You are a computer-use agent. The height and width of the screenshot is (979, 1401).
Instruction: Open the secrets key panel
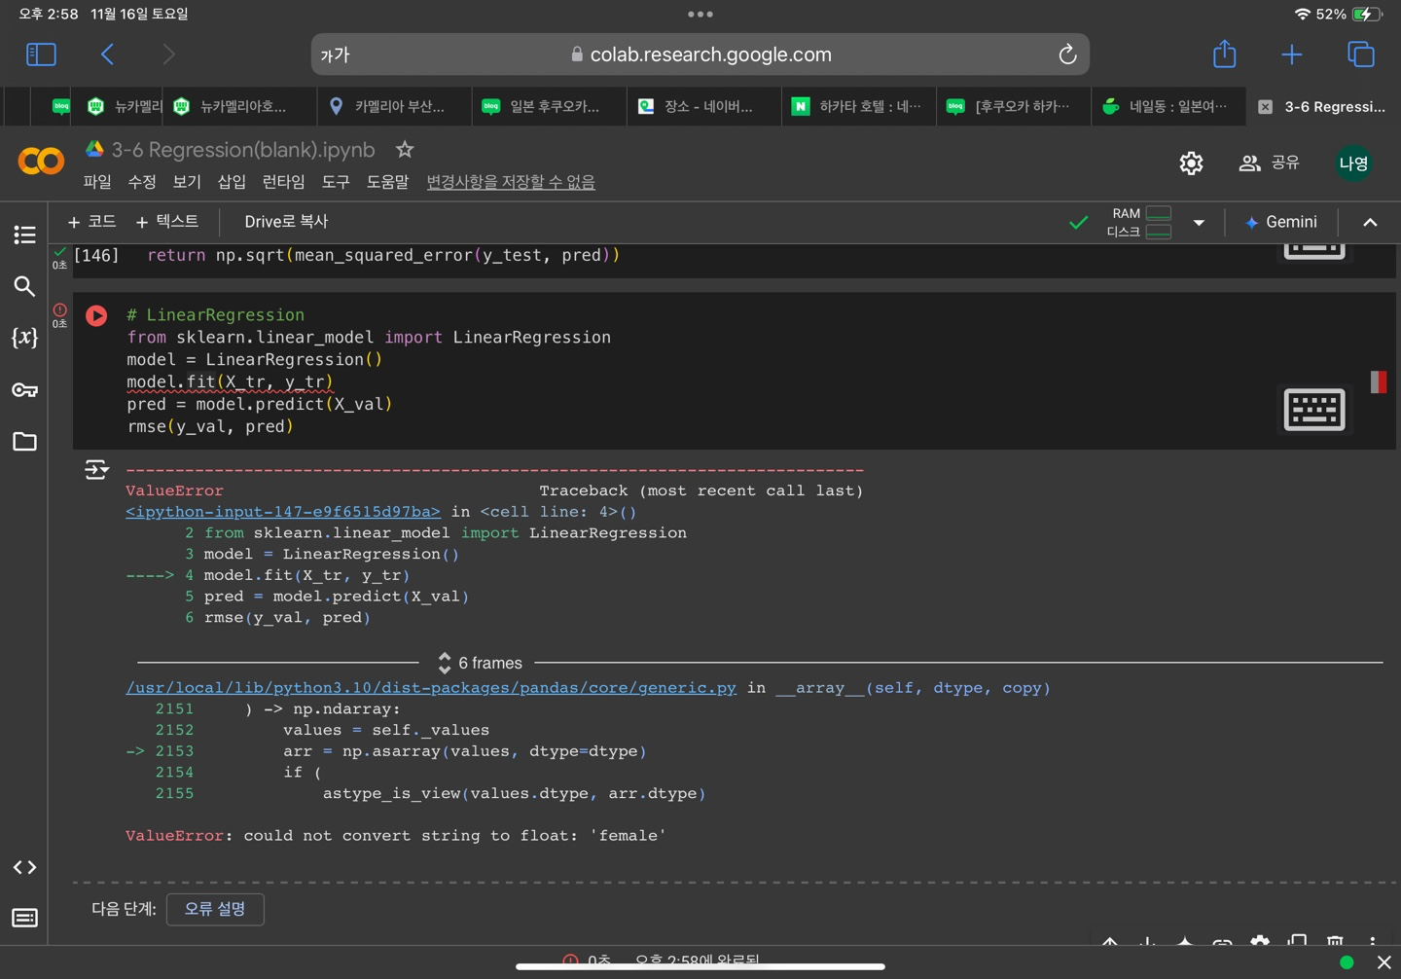coord(25,390)
